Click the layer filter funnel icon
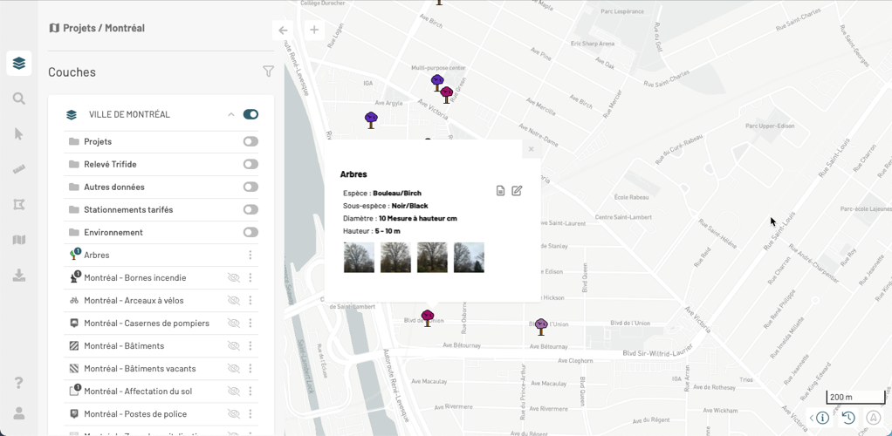The image size is (892, 436). coord(268,72)
